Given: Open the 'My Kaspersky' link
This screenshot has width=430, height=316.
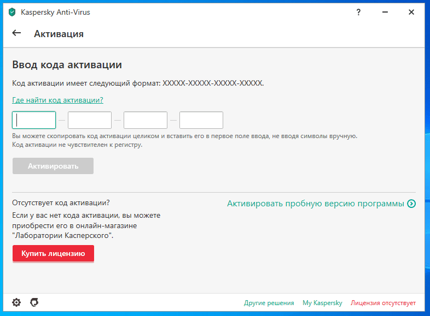Looking at the screenshot, I should pyautogui.click(x=322, y=303).
